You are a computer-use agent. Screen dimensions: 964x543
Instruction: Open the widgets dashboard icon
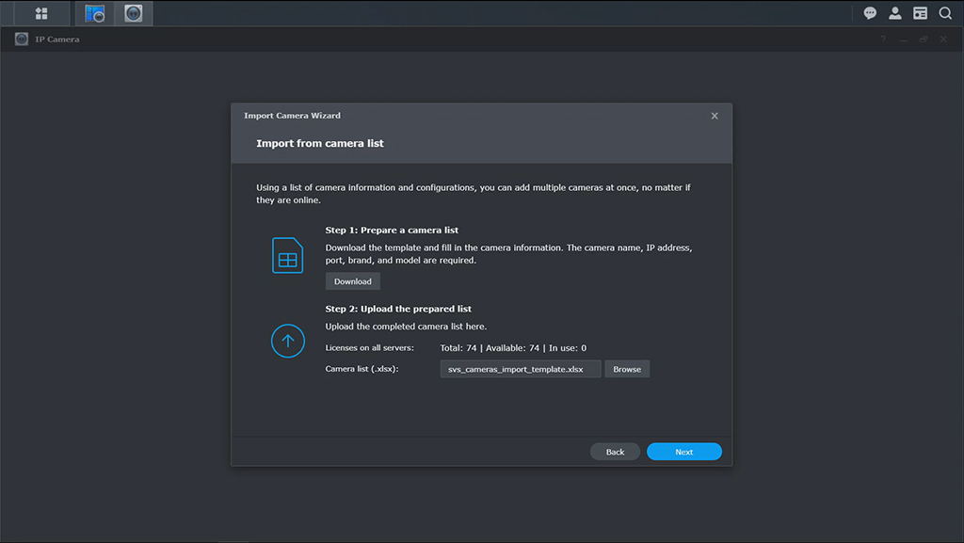(921, 13)
